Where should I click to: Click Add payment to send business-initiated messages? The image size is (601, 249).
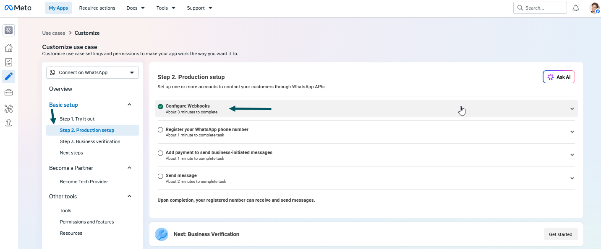point(219,152)
